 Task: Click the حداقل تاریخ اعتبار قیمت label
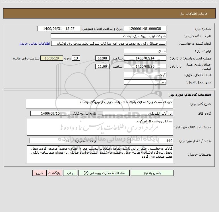tap(199, 67)
